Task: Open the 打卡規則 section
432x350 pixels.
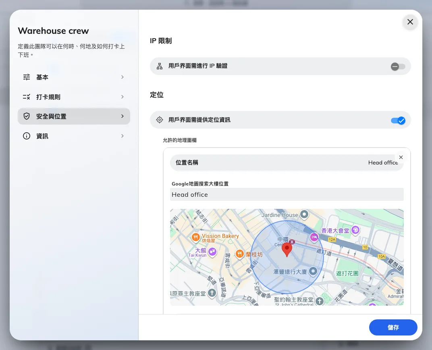Action: pyautogui.click(x=74, y=97)
